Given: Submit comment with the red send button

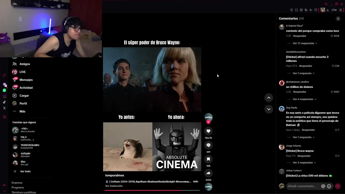Looking at the screenshot, I should pos(338,186).
